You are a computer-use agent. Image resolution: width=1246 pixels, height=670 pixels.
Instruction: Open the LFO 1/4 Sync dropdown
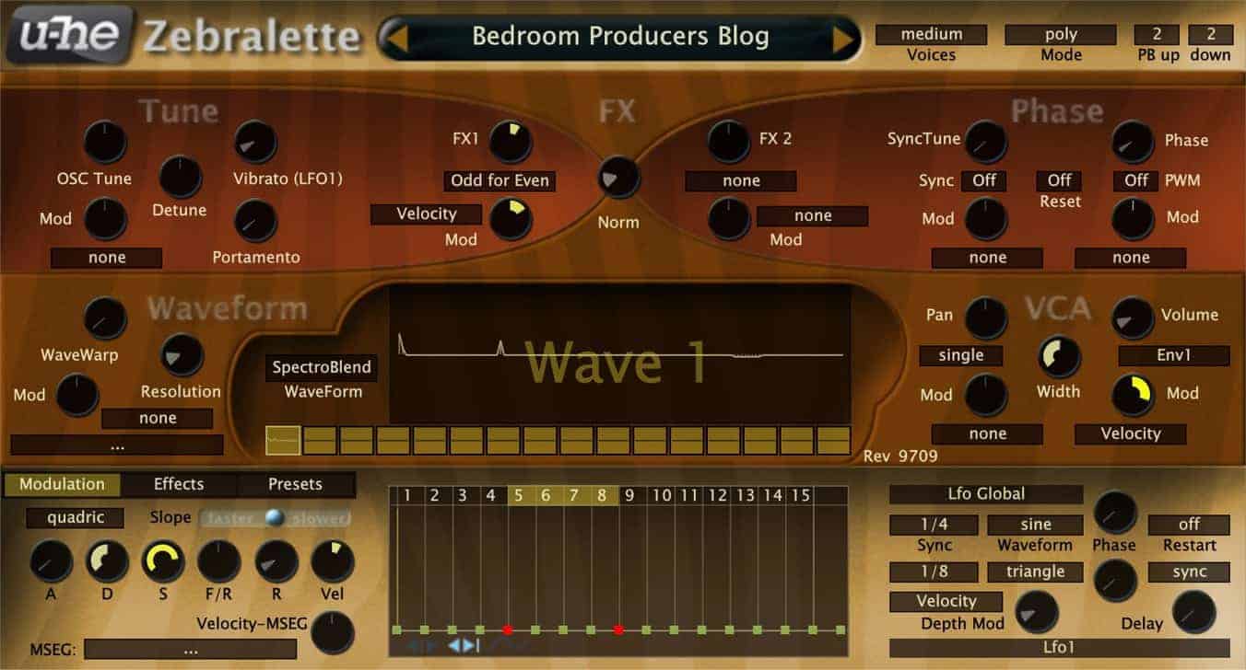934,525
